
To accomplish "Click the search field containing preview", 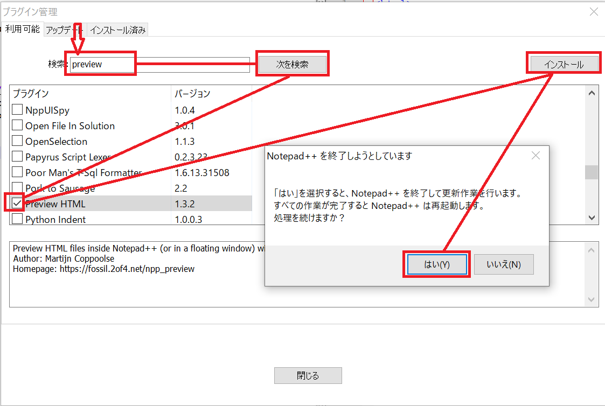I will tap(159, 65).
